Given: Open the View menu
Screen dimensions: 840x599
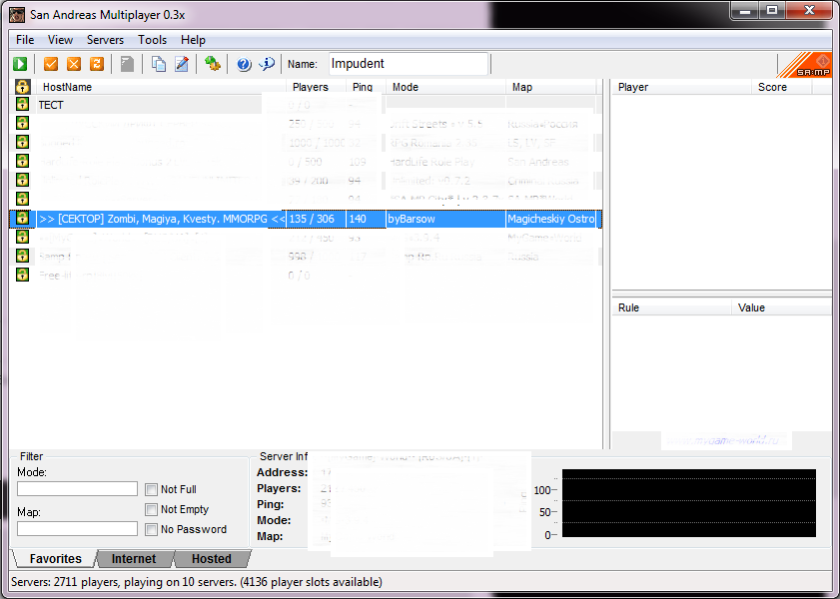Looking at the screenshot, I should (60, 40).
